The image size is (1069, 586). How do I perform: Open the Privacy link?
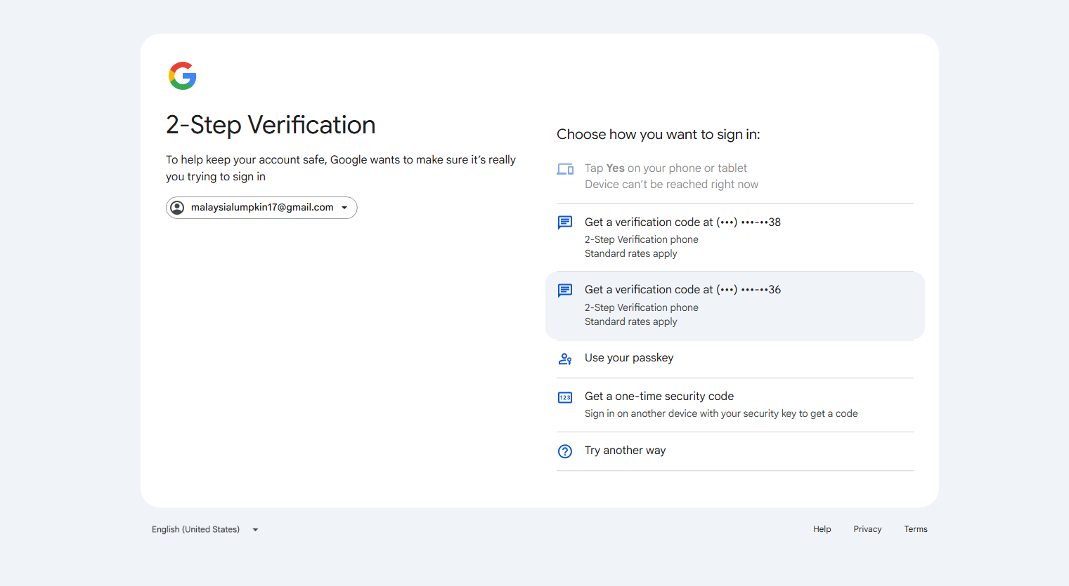[867, 529]
